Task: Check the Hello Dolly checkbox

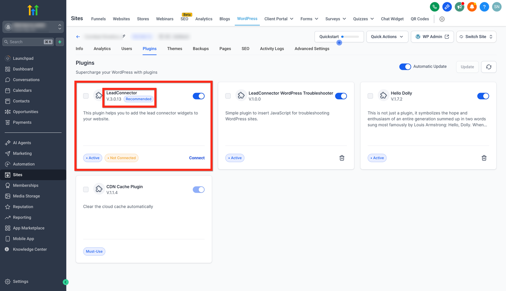Action: tap(370, 96)
